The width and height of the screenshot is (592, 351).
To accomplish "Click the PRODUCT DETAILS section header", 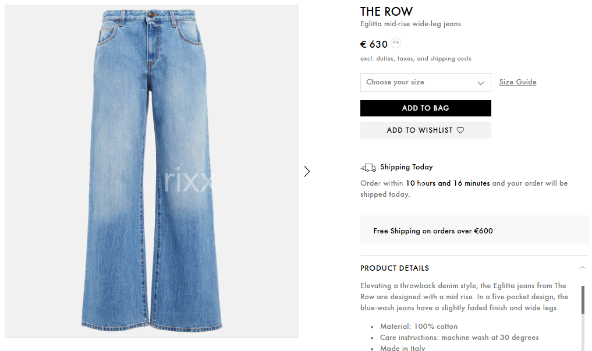I will tap(395, 268).
